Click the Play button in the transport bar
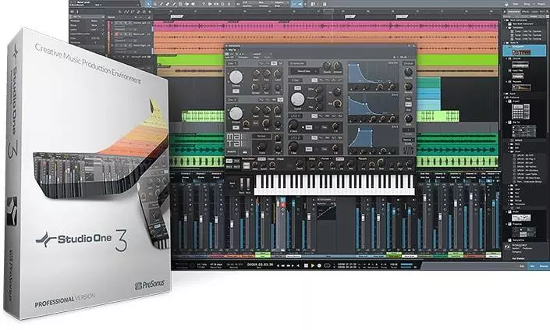550x330 pixels. 313,265
